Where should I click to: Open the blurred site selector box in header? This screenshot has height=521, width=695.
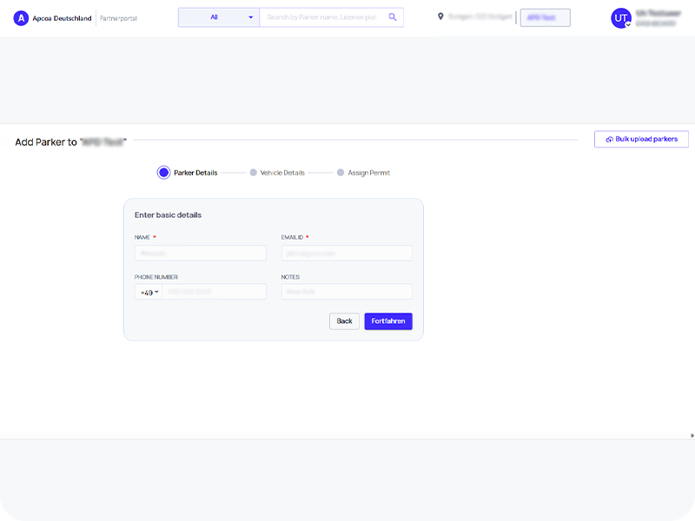pyautogui.click(x=545, y=17)
